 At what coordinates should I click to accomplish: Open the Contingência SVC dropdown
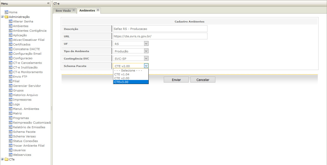146,58
